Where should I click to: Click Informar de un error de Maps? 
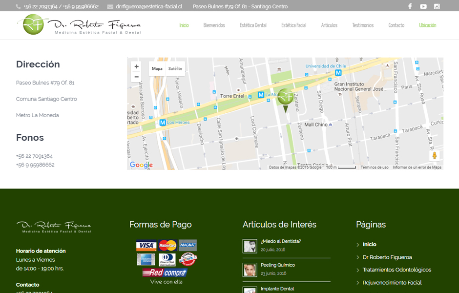[417, 167]
